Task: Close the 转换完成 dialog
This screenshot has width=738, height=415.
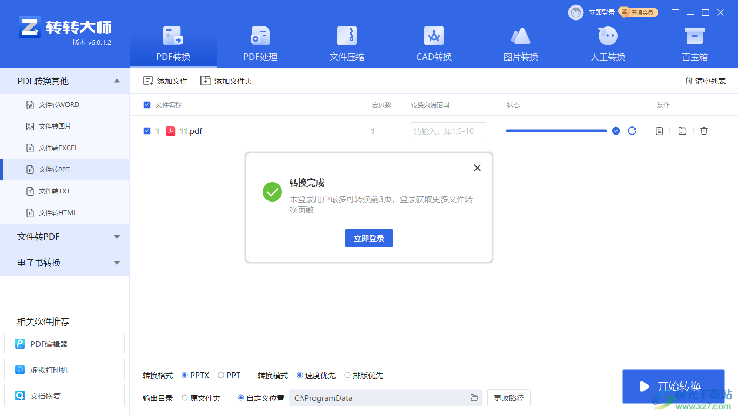Action: coord(477,168)
